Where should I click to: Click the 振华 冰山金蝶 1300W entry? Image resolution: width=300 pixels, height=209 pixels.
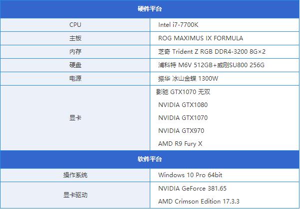coord(188,79)
